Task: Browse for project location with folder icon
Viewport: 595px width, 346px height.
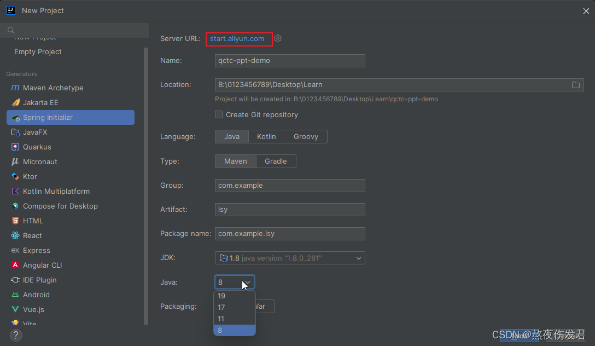Action: [575, 85]
